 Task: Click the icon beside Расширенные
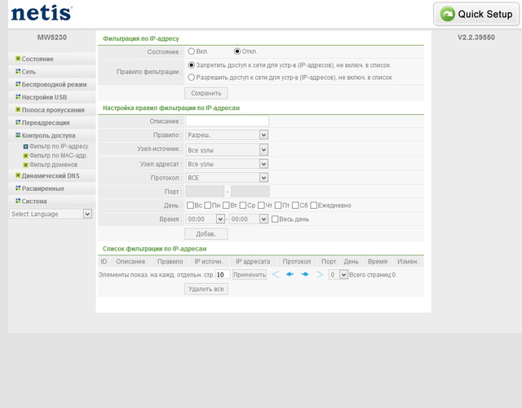(18, 188)
